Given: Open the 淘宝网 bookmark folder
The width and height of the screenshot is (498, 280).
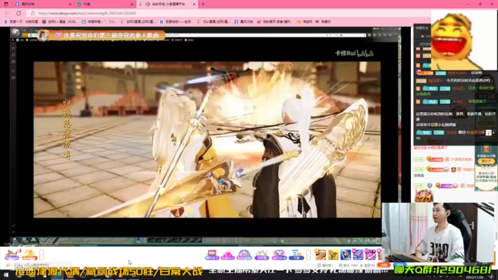Looking at the screenshot, I should tap(314, 22).
